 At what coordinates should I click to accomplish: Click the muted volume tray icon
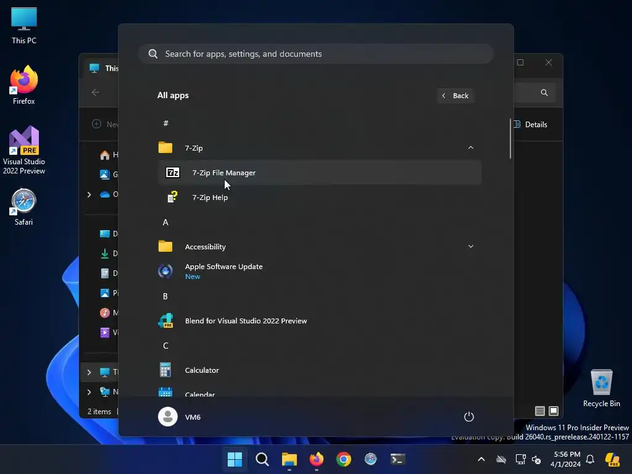click(536, 459)
